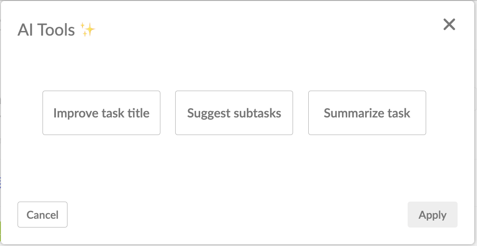The image size is (477, 246).
Task: Confirm the AI suggestion with Apply
Action: [x=432, y=215]
